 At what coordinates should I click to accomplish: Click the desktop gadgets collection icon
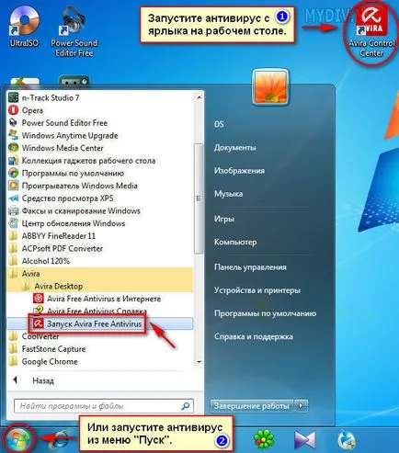[x=13, y=161]
